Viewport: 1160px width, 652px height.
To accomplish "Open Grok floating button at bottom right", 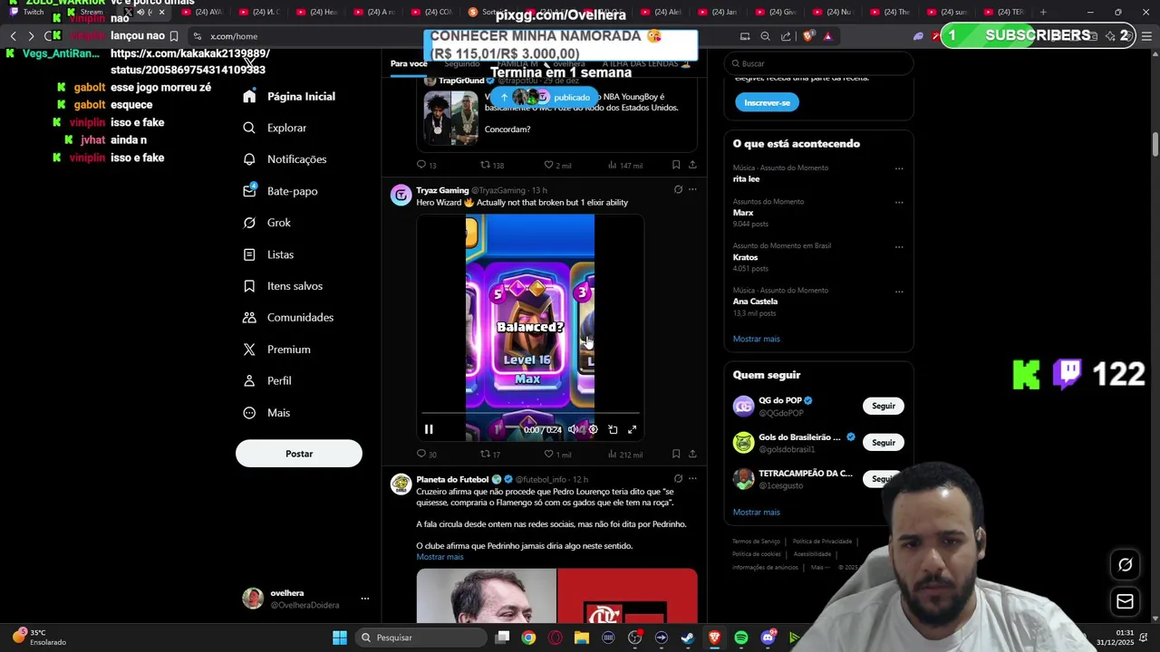I will pos(1125,565).
